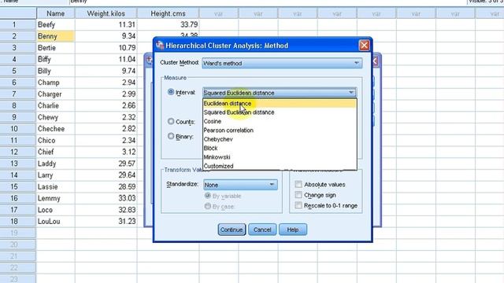504x283 pixels.
Task: Select the Binary radio button
Action: (171, 136)
